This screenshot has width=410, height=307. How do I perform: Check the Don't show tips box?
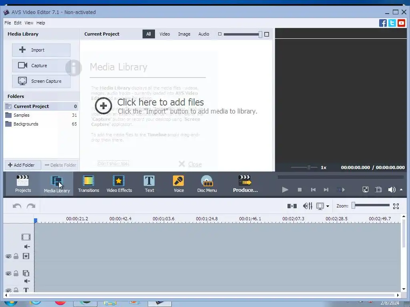click(94, 163)
